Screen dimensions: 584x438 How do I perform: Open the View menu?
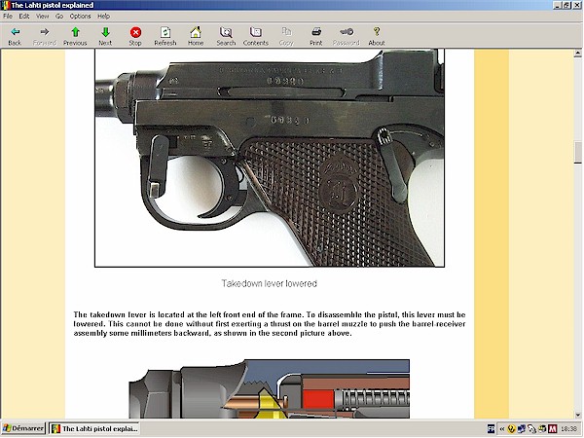[x=42, y=16]
